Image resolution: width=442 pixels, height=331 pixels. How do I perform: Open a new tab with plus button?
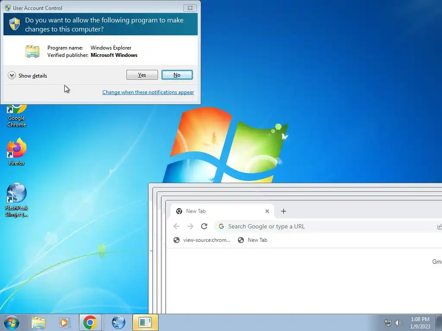[284, 211]
